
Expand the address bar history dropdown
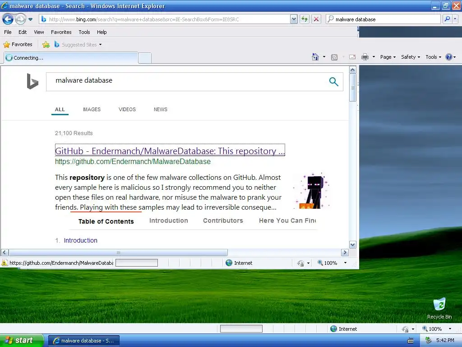coord(293,19)
